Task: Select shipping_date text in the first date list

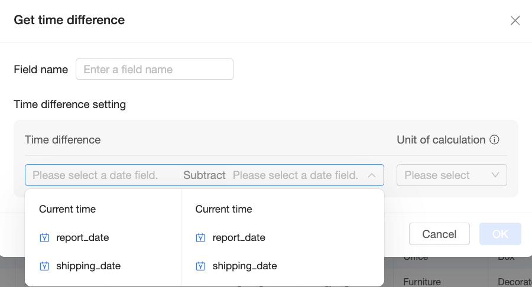Action: 88,266
